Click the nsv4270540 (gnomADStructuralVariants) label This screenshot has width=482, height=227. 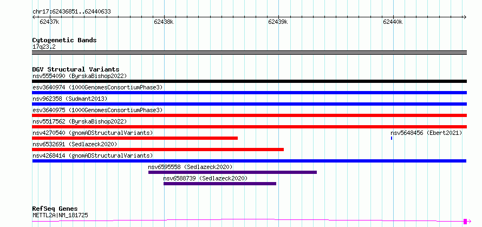(x=93, y=133)
